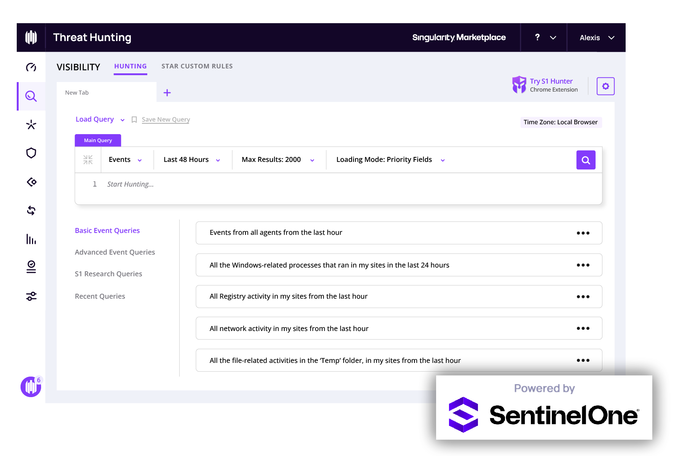The width and height of the screenshot is (685, 456).
Task: Click the sync arrows icon in sidebar
Action: point(31,211)
